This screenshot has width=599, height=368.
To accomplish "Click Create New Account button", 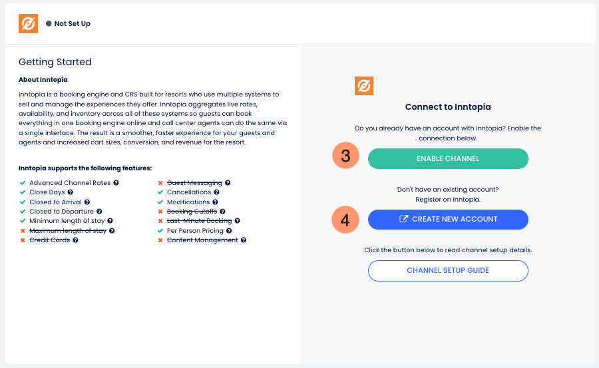I will click(x=448, y=219).
